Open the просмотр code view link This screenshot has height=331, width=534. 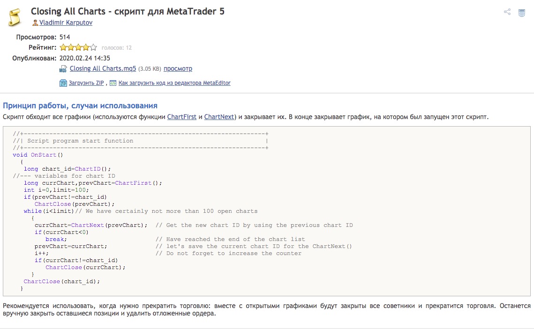coord(178,68)
